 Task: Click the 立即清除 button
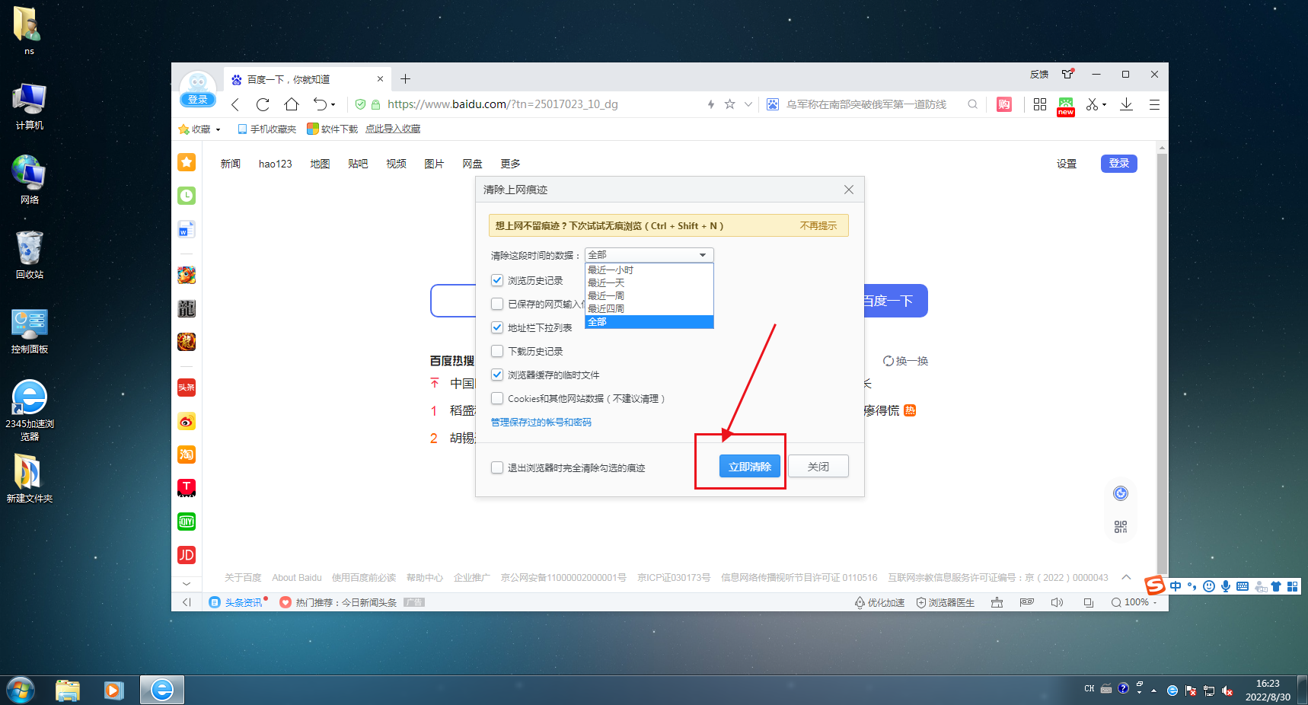point(750,467)
